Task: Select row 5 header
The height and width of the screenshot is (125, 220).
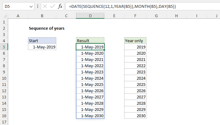Action: [x=4, y=47]
